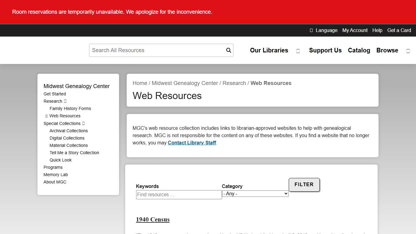416x234 pixels.
Task: Select Catalog in the navigation bar
Action: pos(359,50)
